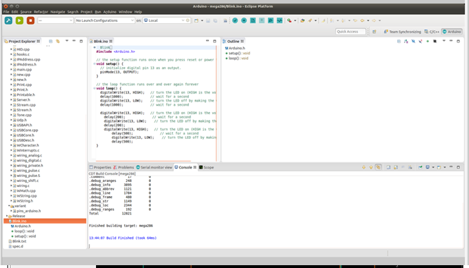Select Blink.txt in Project Explorer
The height and width of the screenshot is (268, 469).
click(x=19, y=241)
